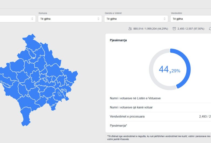Click the voter turnout count 885,514 / 1,999,204

tap(150, 29)
